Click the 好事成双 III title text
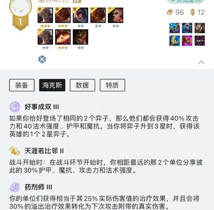 tap(42, 107)
